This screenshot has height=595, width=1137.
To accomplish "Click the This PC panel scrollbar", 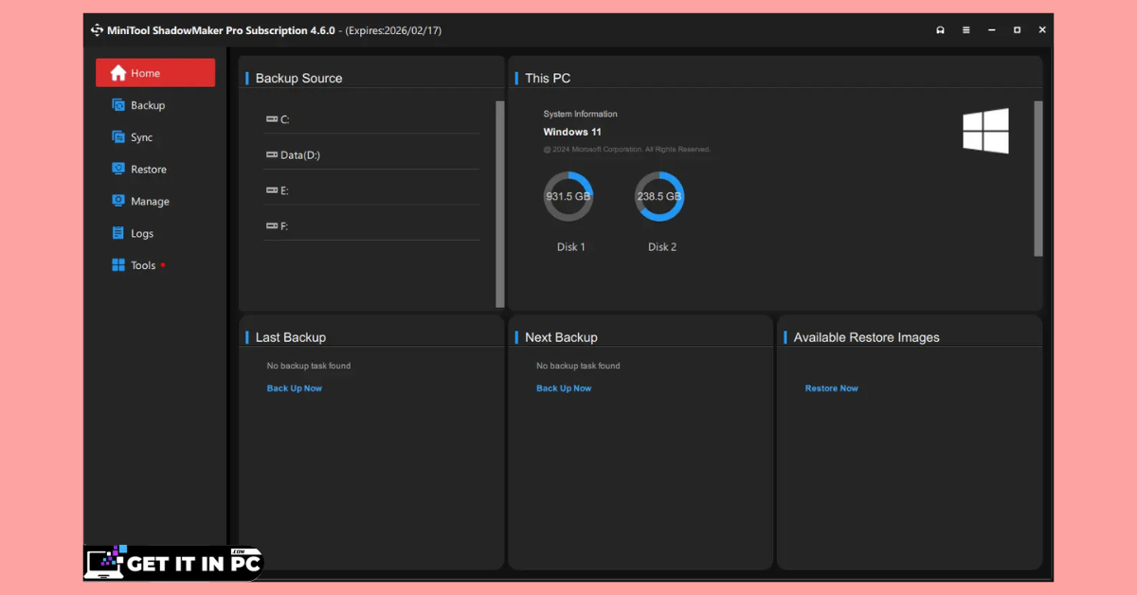I will (x=1038, y=178).
